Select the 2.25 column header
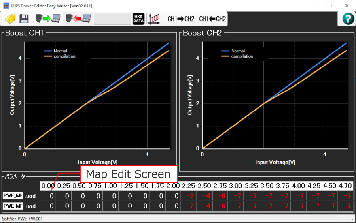Viewport: 356px width, 223px height. [x=189, y=186]
